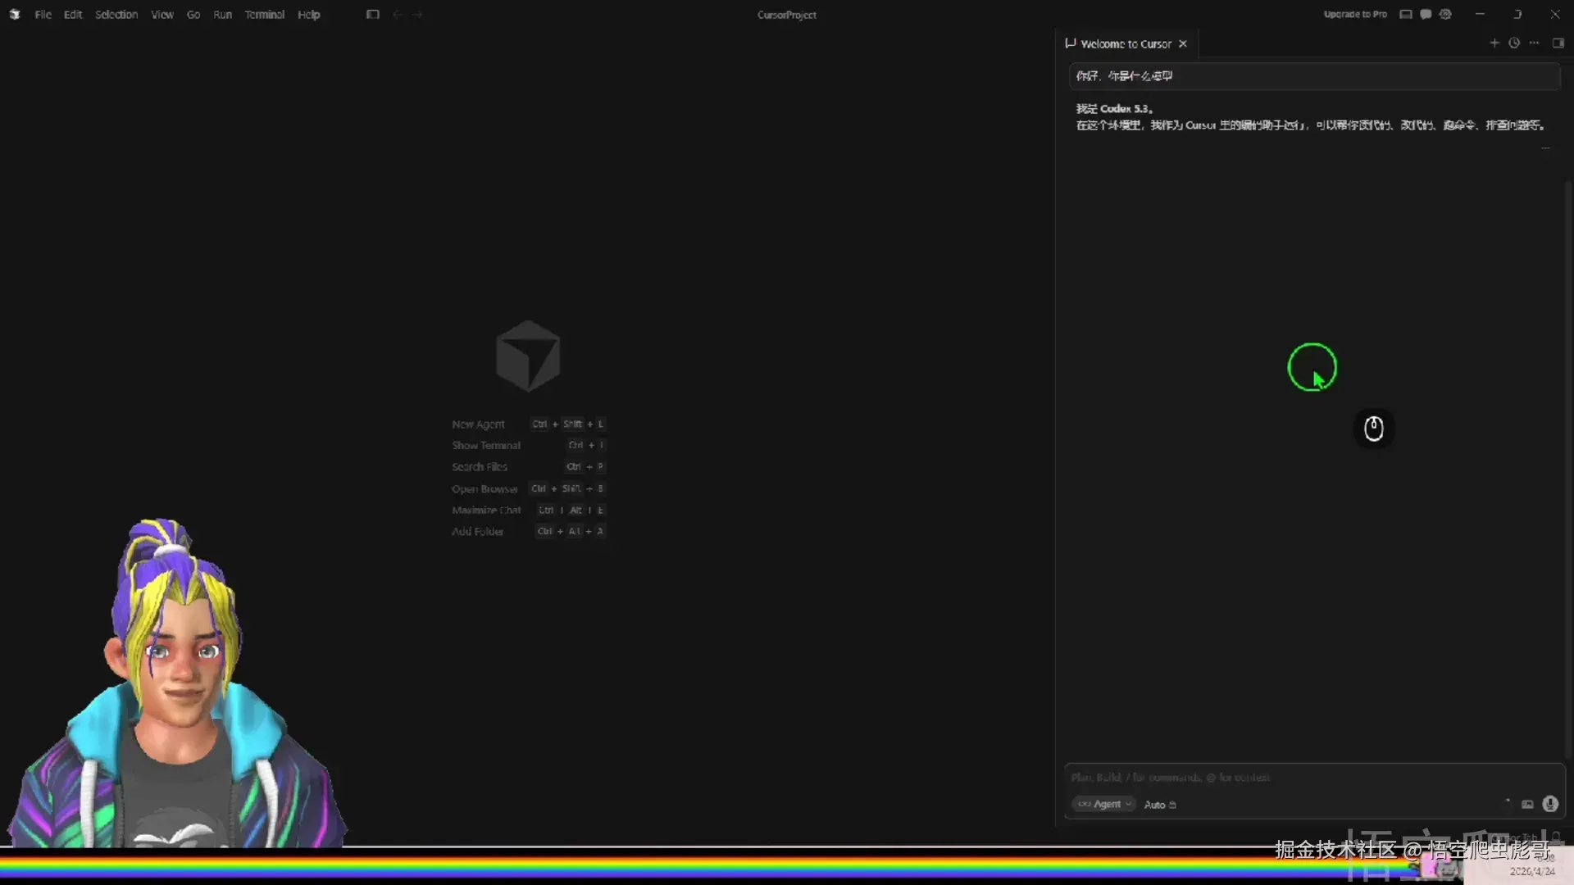Open the Run menu
The width and height of the screenshot is (1574, 885).
tap(222, 14)
